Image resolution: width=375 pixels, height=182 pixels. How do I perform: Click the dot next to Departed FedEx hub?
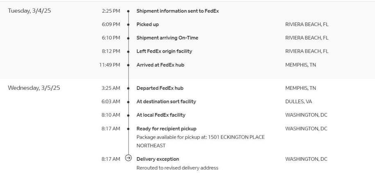pyautogui.click(x=129, y=88)
